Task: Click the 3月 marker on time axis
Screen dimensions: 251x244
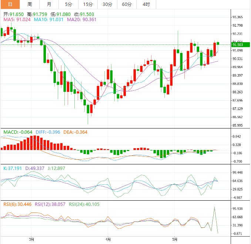Action: click(31, 240)
